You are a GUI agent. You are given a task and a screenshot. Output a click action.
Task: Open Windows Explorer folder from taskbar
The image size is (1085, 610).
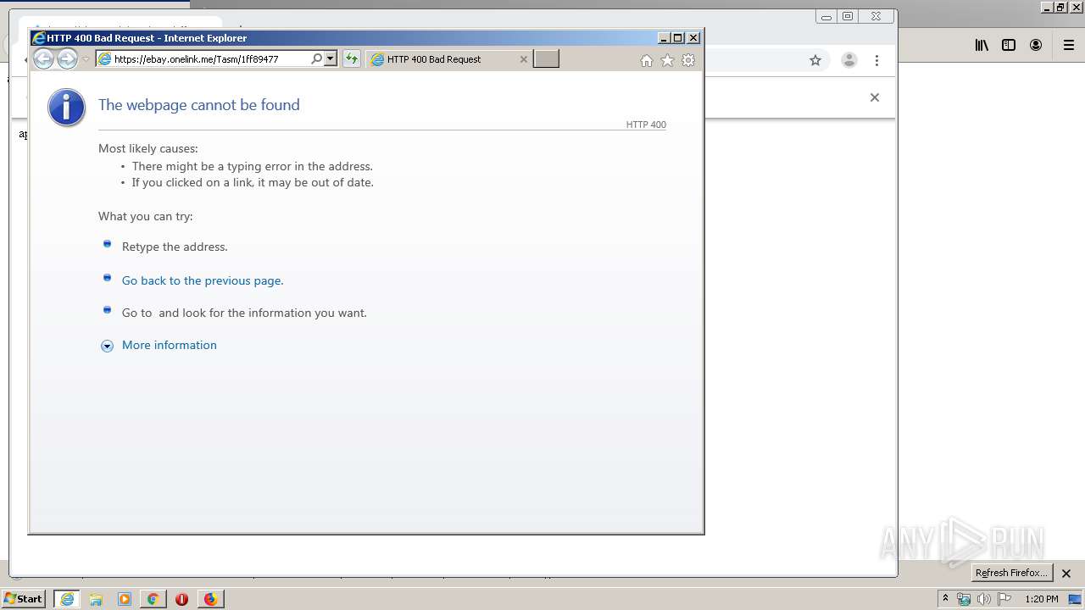(96, 599)
